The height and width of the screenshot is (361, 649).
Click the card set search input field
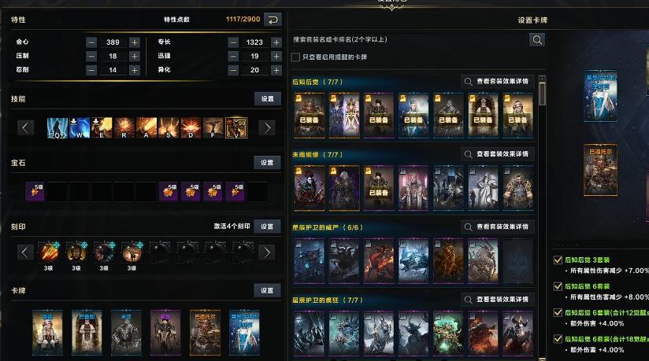click(x=409, y=39)
